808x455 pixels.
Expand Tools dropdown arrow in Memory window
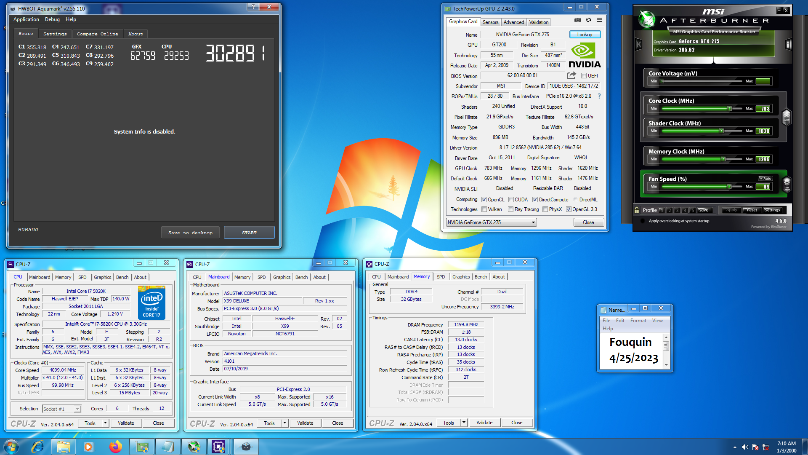coord(464,423)
